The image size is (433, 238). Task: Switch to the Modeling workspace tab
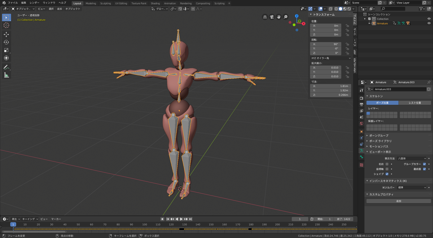point(91,3)
